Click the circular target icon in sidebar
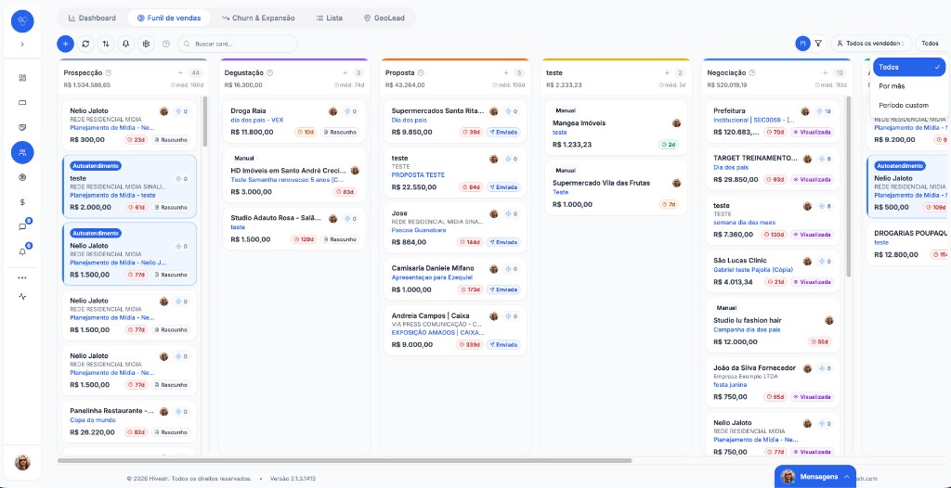The width and height of the screenshot is (951, 488). point(22,177)
